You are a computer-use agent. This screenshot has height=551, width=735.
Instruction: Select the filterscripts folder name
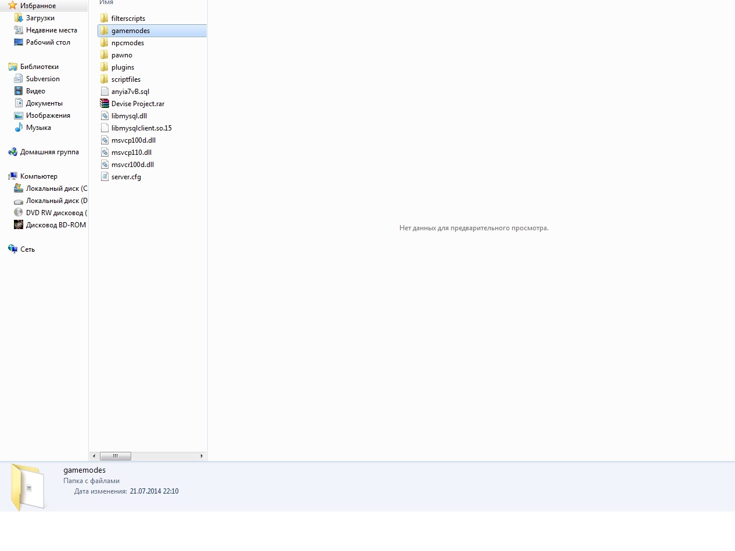[128, 18]
